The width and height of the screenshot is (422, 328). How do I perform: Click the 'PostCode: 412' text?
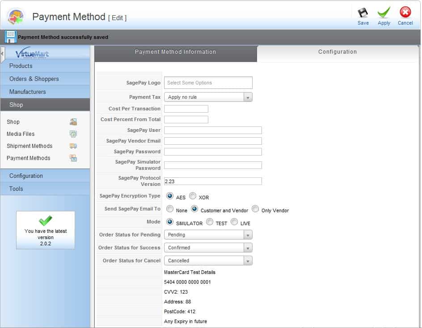[180, 311]
